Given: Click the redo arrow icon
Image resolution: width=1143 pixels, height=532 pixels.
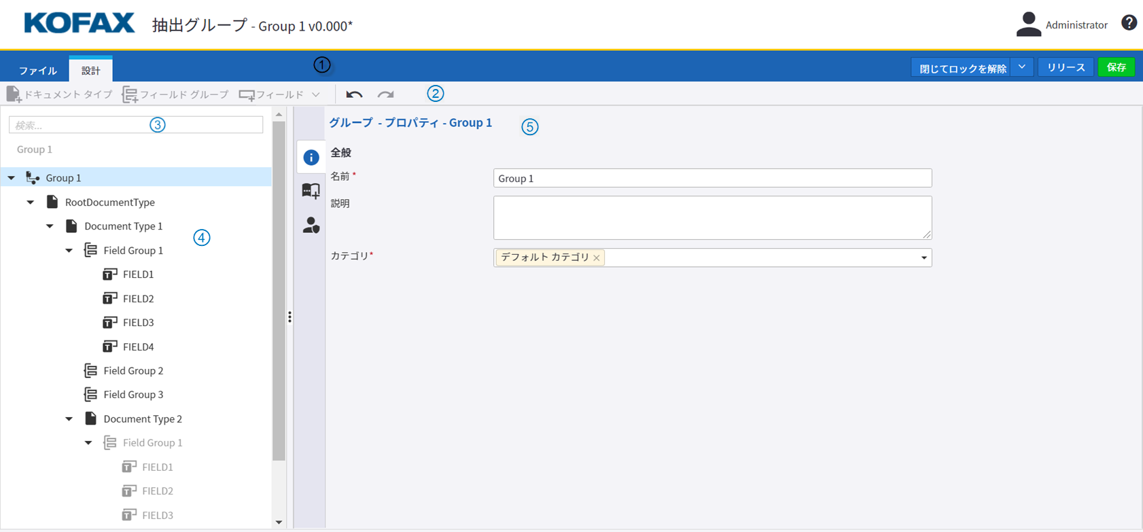Looking at the screenshot, I should pos(386,94).
